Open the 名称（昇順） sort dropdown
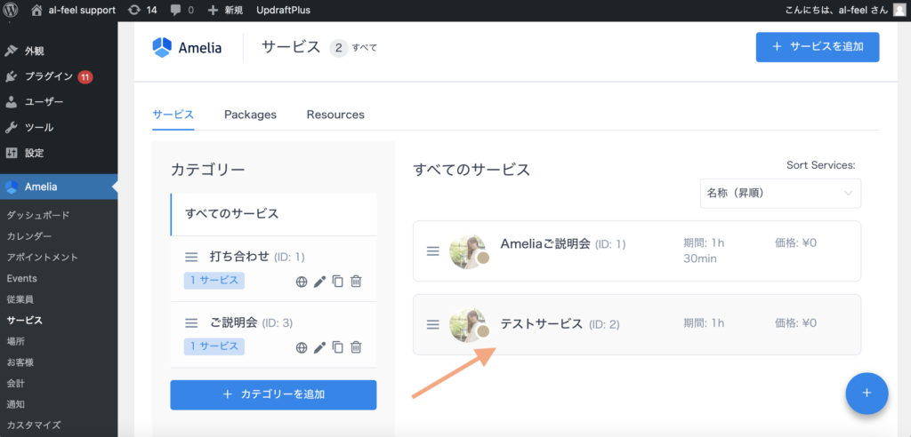The image size is (911, 437). (x=779, y=193)
